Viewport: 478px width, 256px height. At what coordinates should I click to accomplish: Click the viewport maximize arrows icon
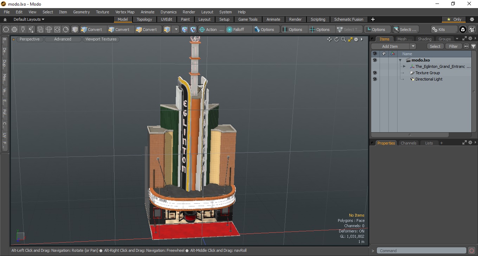coord(350,39)
